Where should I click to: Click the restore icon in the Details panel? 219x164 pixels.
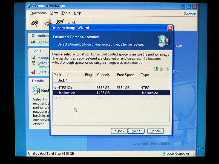tap(36, 90)
